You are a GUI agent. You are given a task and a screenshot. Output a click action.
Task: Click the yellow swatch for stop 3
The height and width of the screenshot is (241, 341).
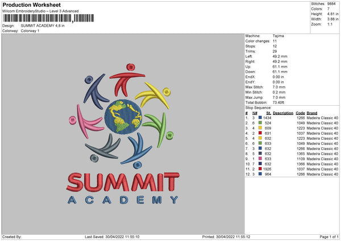click(260, 127)
